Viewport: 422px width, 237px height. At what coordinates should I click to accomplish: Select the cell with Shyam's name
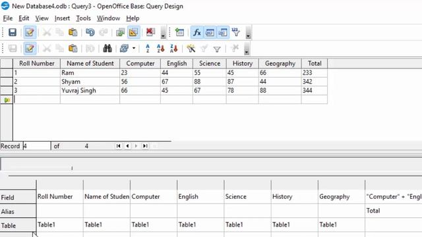coord(90,82)
